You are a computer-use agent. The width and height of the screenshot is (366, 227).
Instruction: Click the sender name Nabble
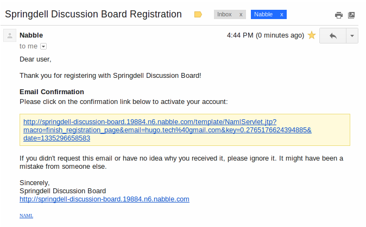point(31,35)
